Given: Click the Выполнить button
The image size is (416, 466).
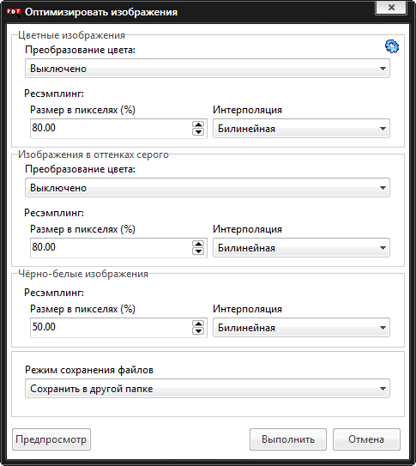Looking at the screenshot, I should coord(288,439).
